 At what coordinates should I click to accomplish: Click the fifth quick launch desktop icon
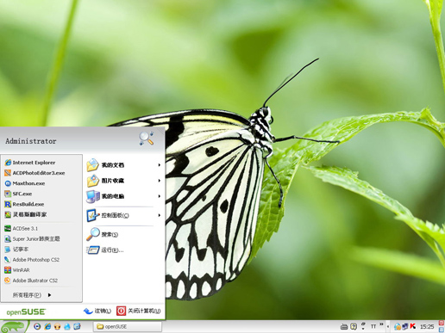tap(77, 326)
